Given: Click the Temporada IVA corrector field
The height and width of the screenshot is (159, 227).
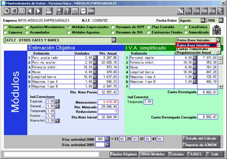Looking at the screenshot, I should tap(148, 102).
